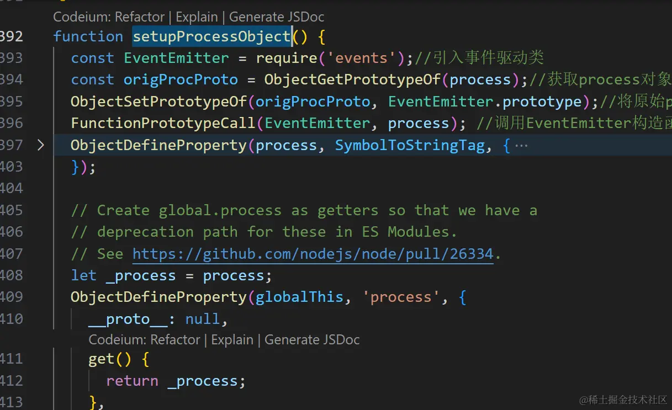The height and width of the screenshot is (410, 672).
Task: Click line number 409 in the gutter
Action: pos(11,297)
